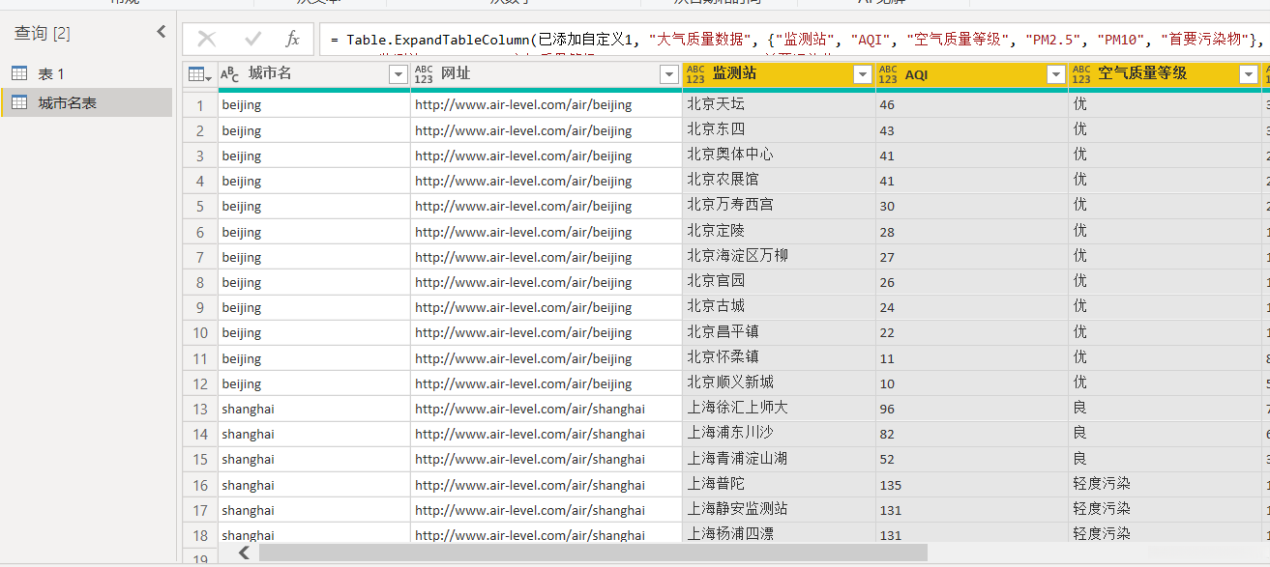Screen dimensions: 1270x567
Task: Select the cell 上海徐汇上师大
Action: point(779,408)
